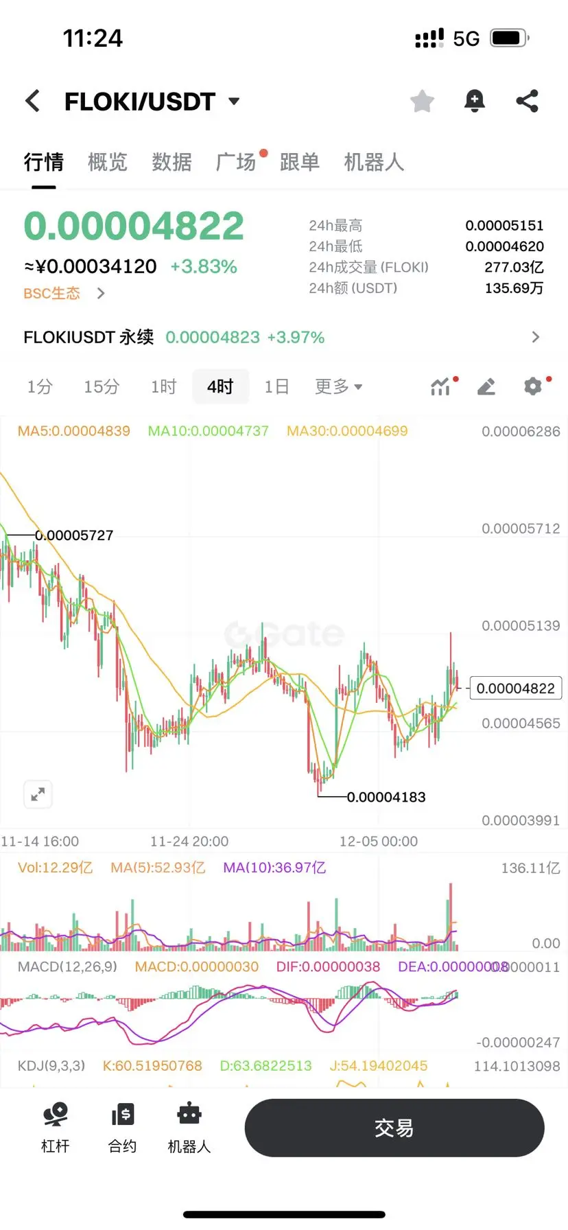Screen dimensions: 568x1230
Task: Open chart settings gear icon
Action: [533, 386]
